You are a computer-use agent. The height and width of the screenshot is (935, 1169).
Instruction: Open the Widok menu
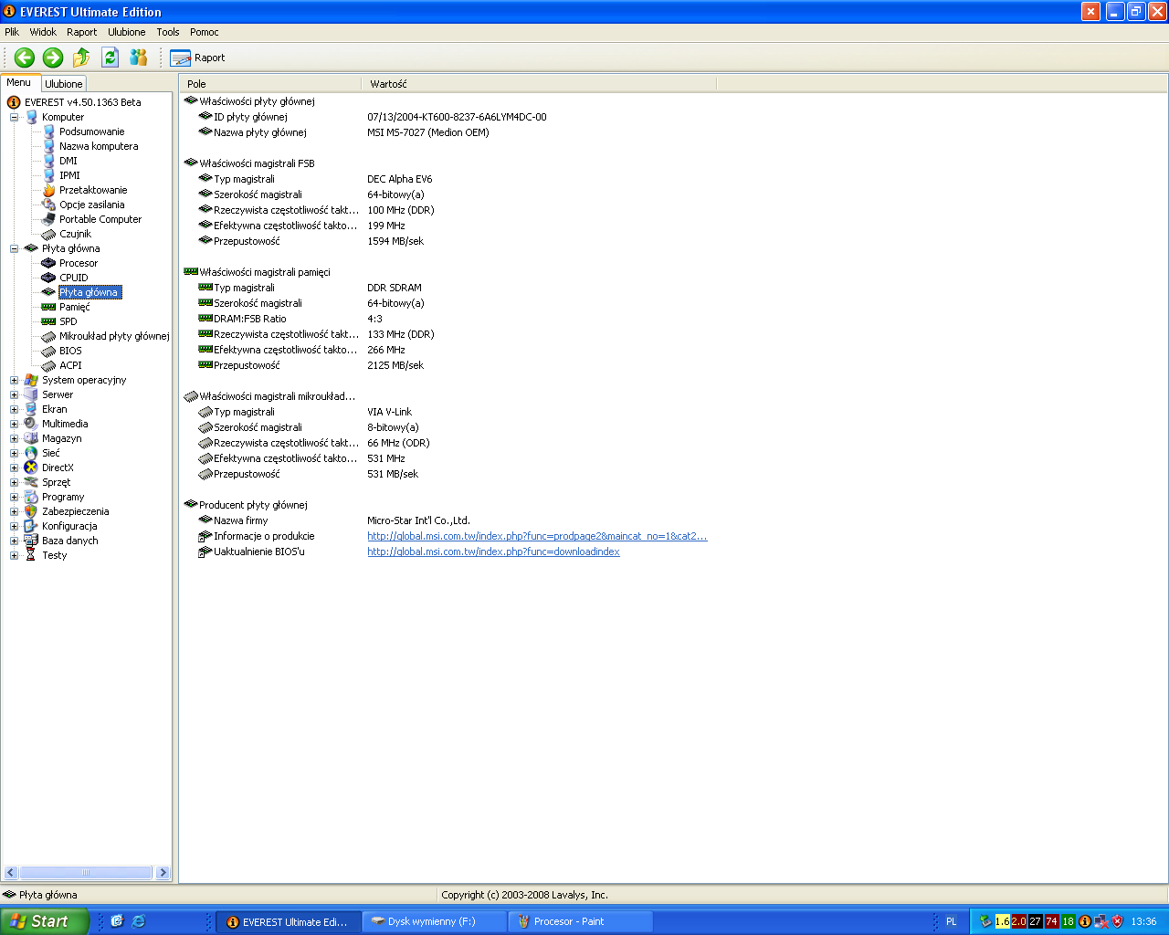click(x=43, y=32)
